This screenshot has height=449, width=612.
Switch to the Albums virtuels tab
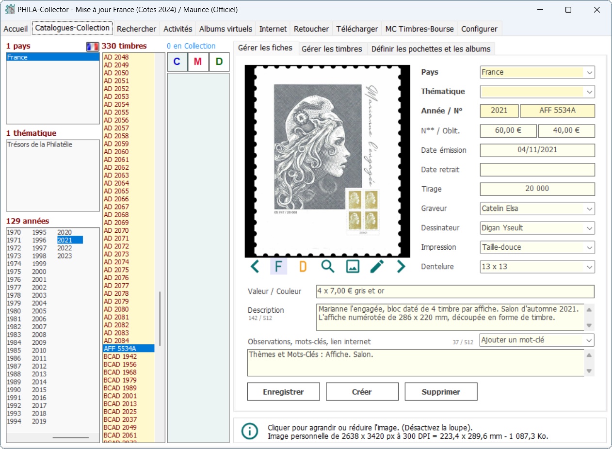[x=225, y=29]
